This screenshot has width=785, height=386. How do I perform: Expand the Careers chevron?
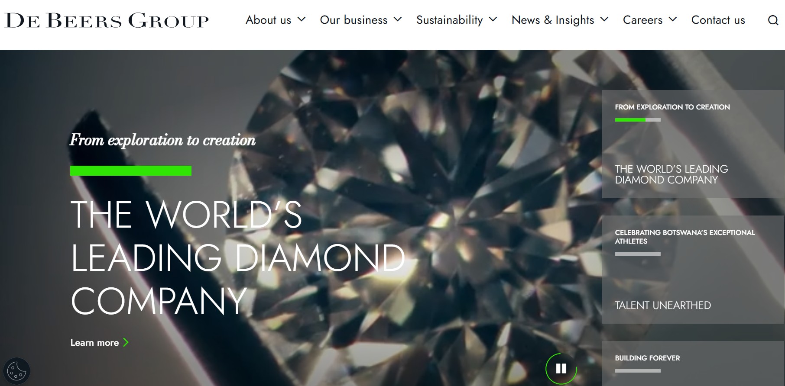(x=673, y=19)
